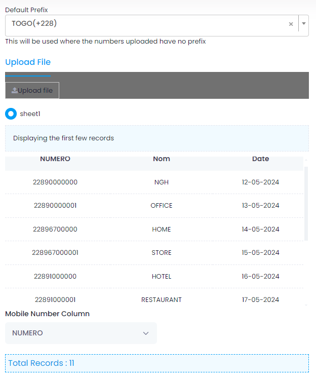316x380 pixels.
Task: Click the upload icon in Upload file button
Action: (14, 91)
